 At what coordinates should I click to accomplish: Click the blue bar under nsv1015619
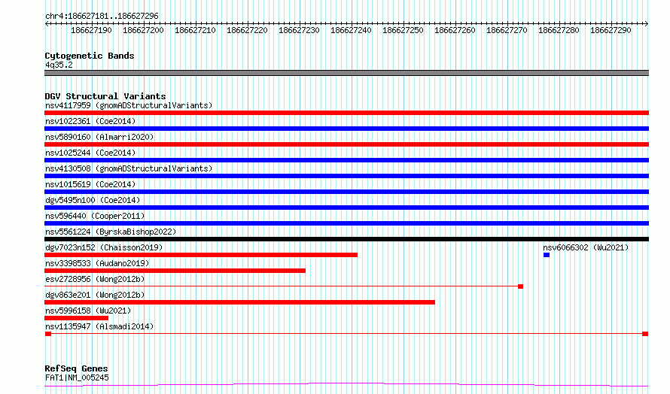346,192
